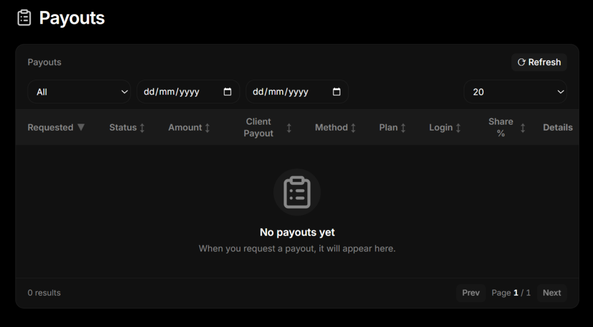Viewport: 593px width, 327px height.
Task: Sort by Status using its arrow icon
Action: tap(142, 128)
